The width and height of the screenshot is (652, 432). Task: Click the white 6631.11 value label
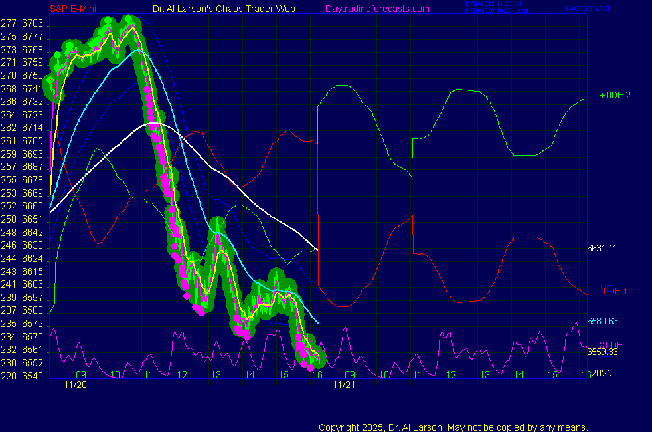[602, 248]
